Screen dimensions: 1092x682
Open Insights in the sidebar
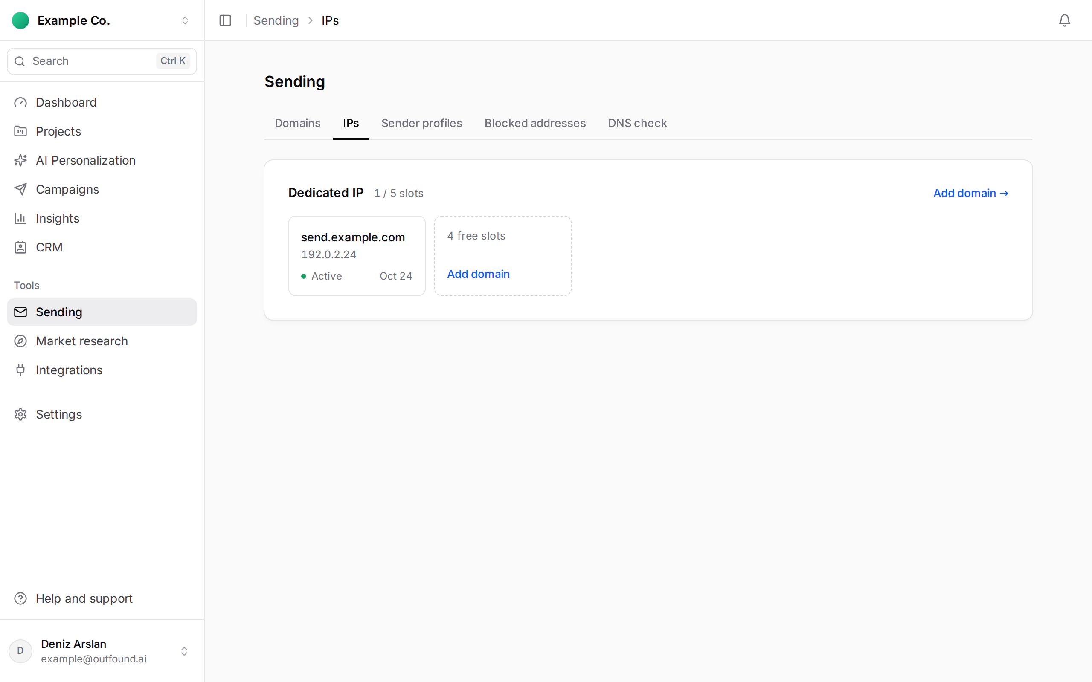click(102, 218)
